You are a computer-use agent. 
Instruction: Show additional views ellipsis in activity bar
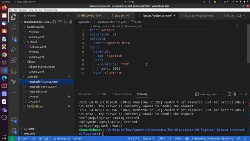point(14,92)
